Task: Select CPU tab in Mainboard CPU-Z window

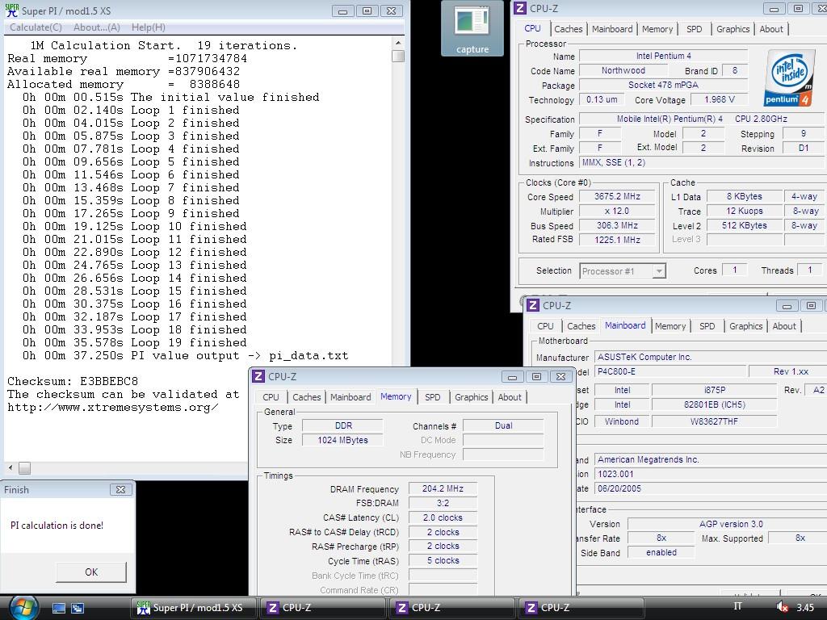Action: point(545,326)
